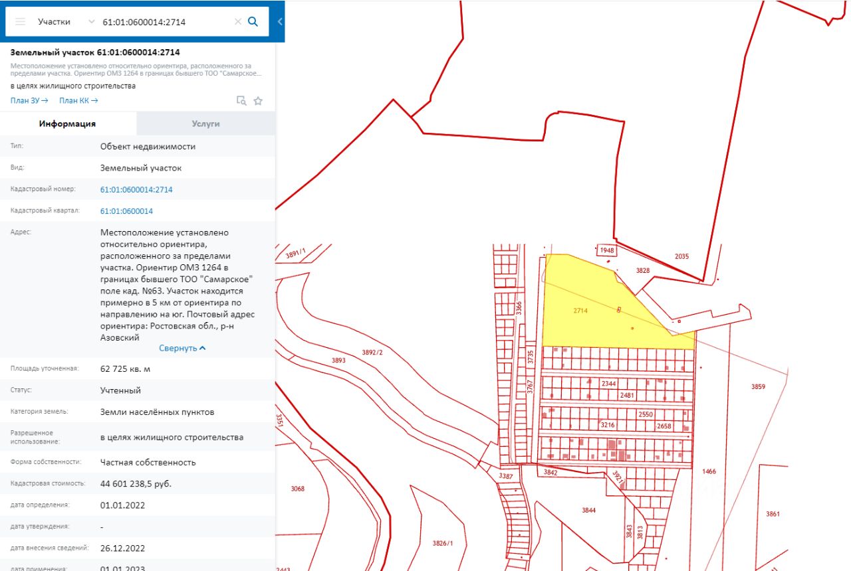Open План КК link
The image size is (851, 571).
tap(78, 101)
